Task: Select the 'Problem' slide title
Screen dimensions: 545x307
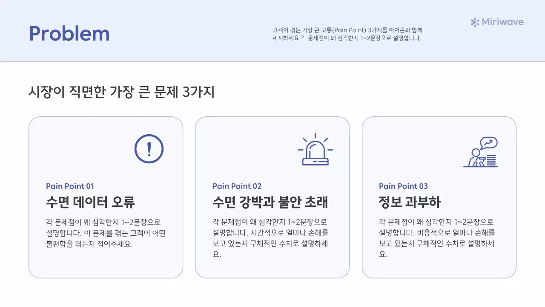Action: tap(69, 34)
